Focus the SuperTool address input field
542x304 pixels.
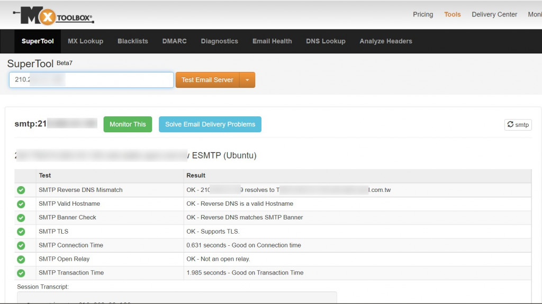point(91,80)
